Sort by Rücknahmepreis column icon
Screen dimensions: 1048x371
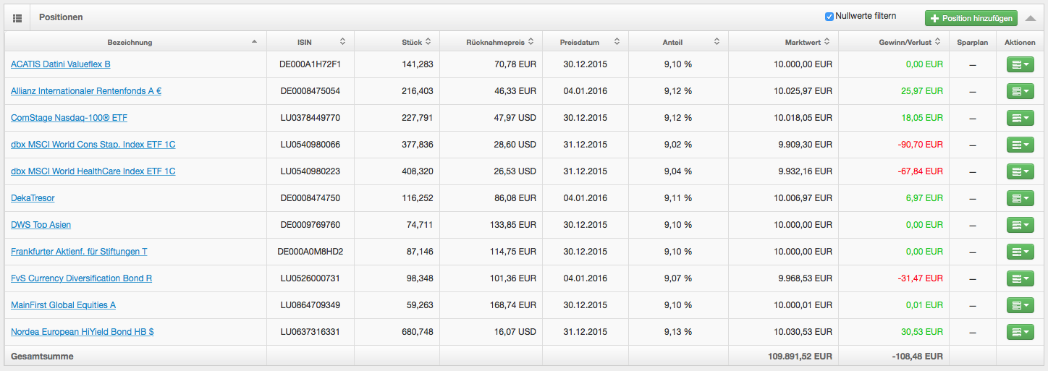pyautogui.click(x=531, y=42)
